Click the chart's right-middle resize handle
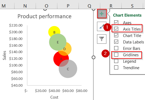Image resolution: width=145 pixels, height=100 pixels. (94, 57)
